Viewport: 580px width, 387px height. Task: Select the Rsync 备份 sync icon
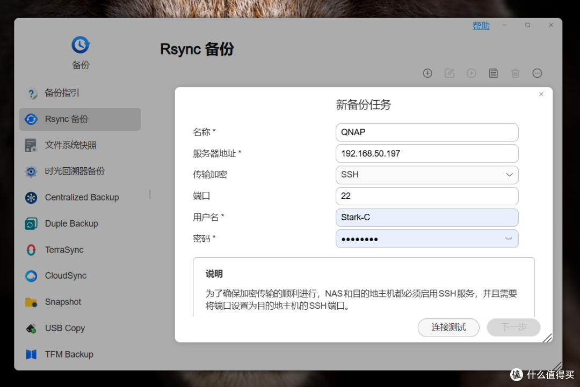[31, 120]
